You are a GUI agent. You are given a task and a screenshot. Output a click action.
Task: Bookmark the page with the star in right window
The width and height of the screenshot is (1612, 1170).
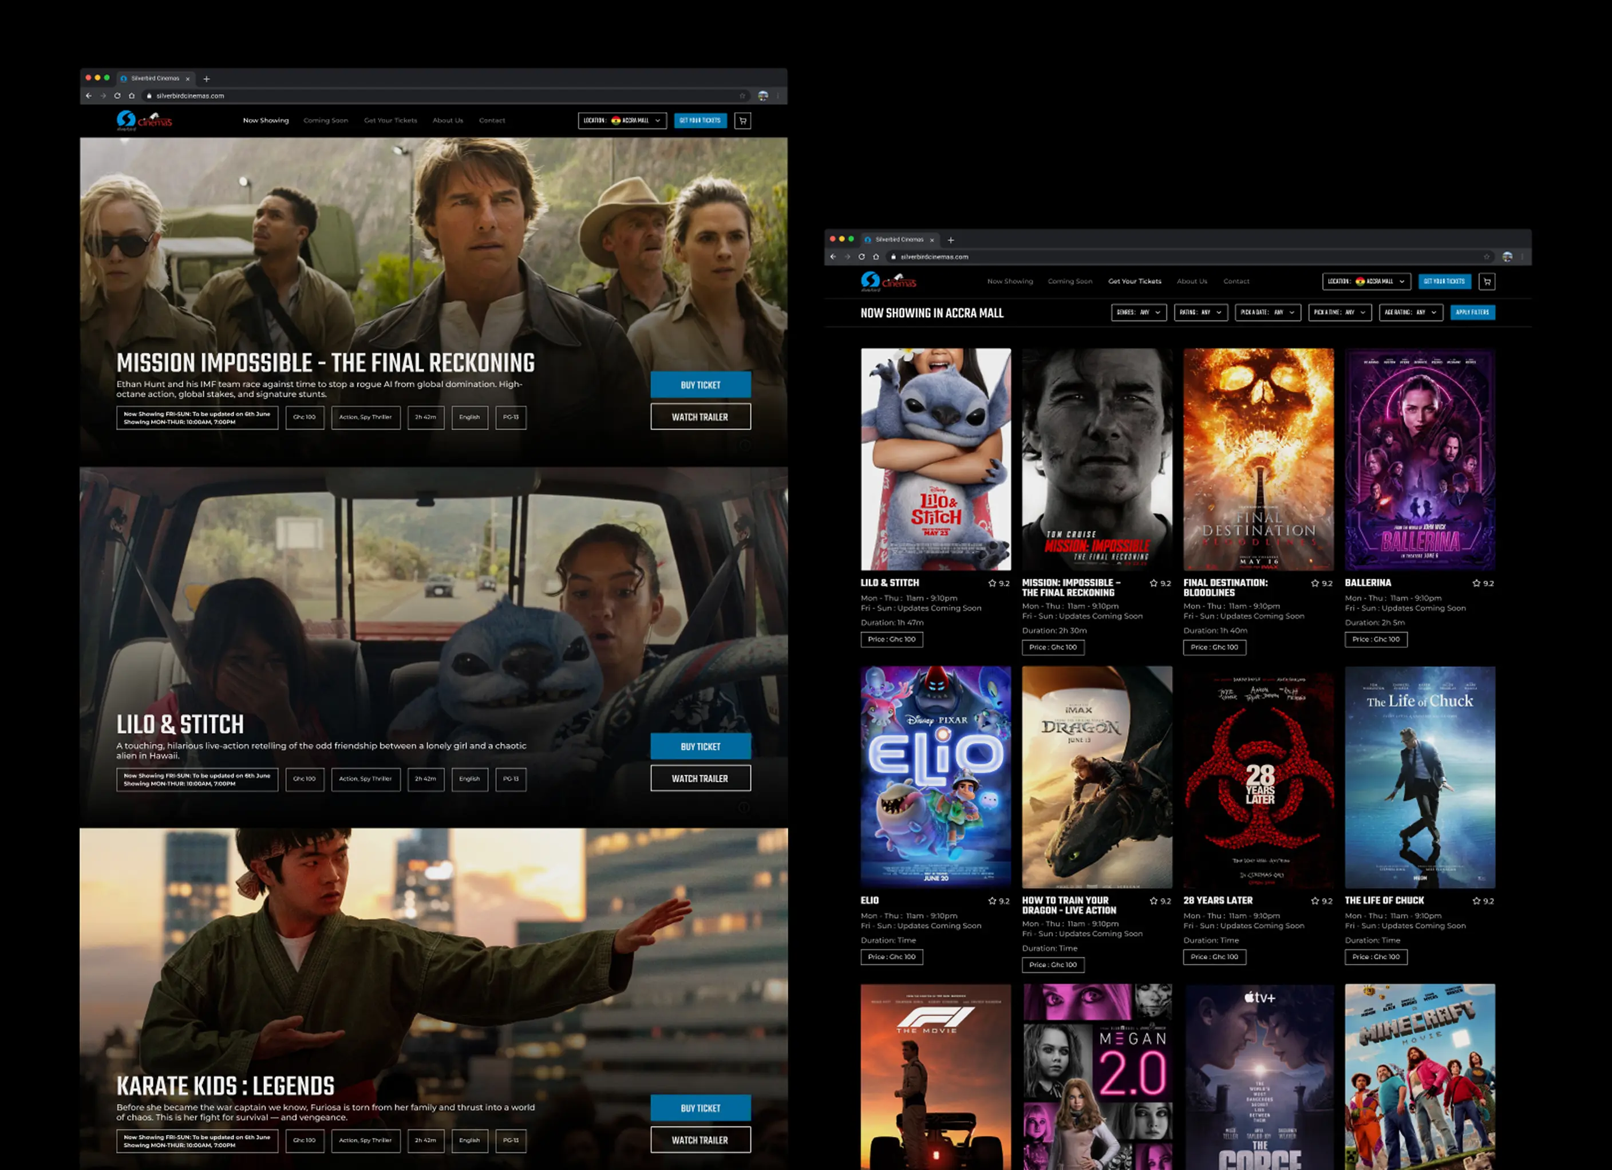click(x=1486, y=258)
